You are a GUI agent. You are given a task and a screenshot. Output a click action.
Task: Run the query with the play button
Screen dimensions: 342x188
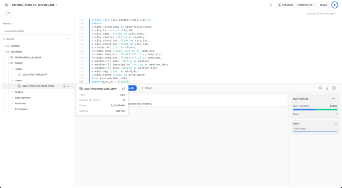pyautogui.click(x=335, y=5)
